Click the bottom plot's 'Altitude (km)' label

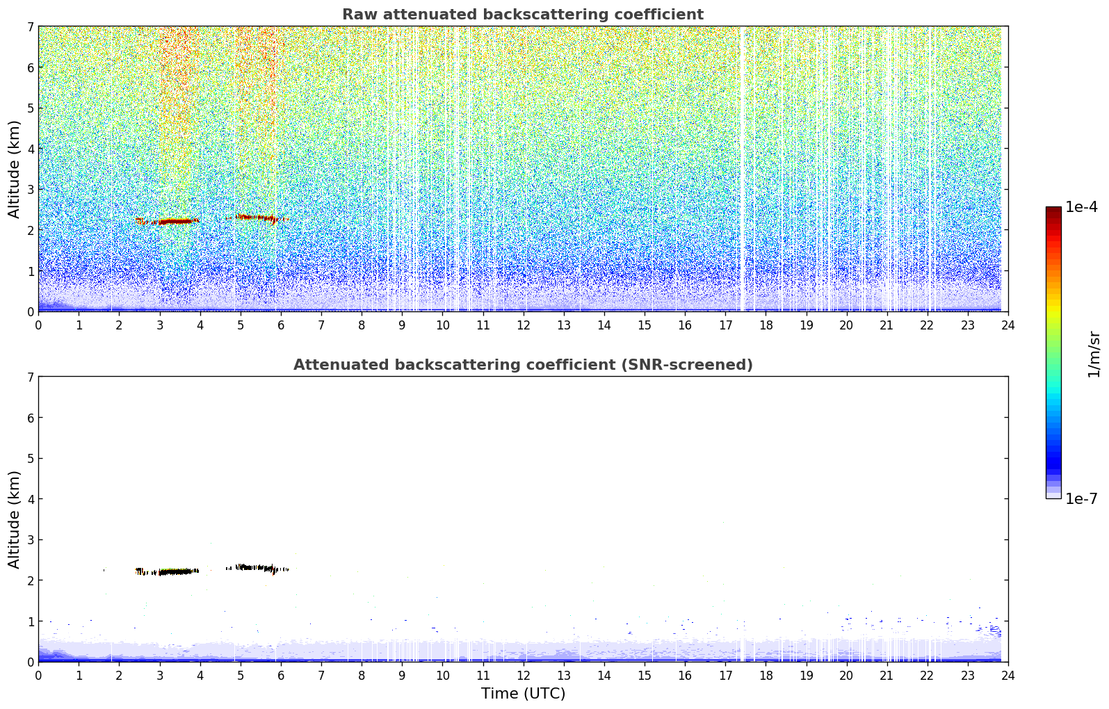point(15,519)
